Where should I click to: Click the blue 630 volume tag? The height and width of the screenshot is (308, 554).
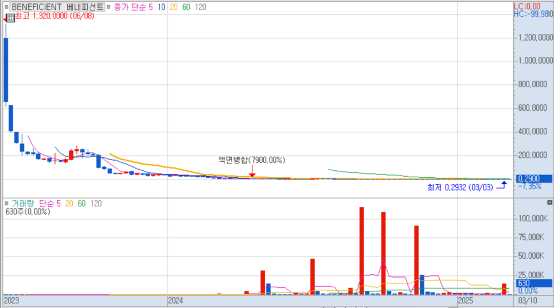pos(535,283)
